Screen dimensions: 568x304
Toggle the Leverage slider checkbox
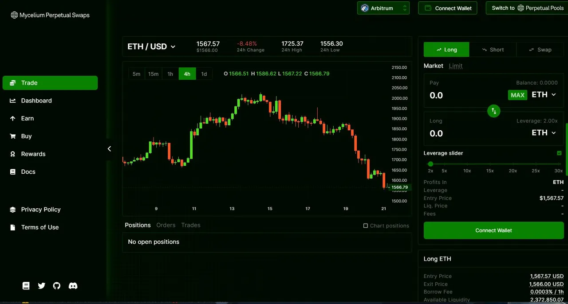(x=559, y=153)
